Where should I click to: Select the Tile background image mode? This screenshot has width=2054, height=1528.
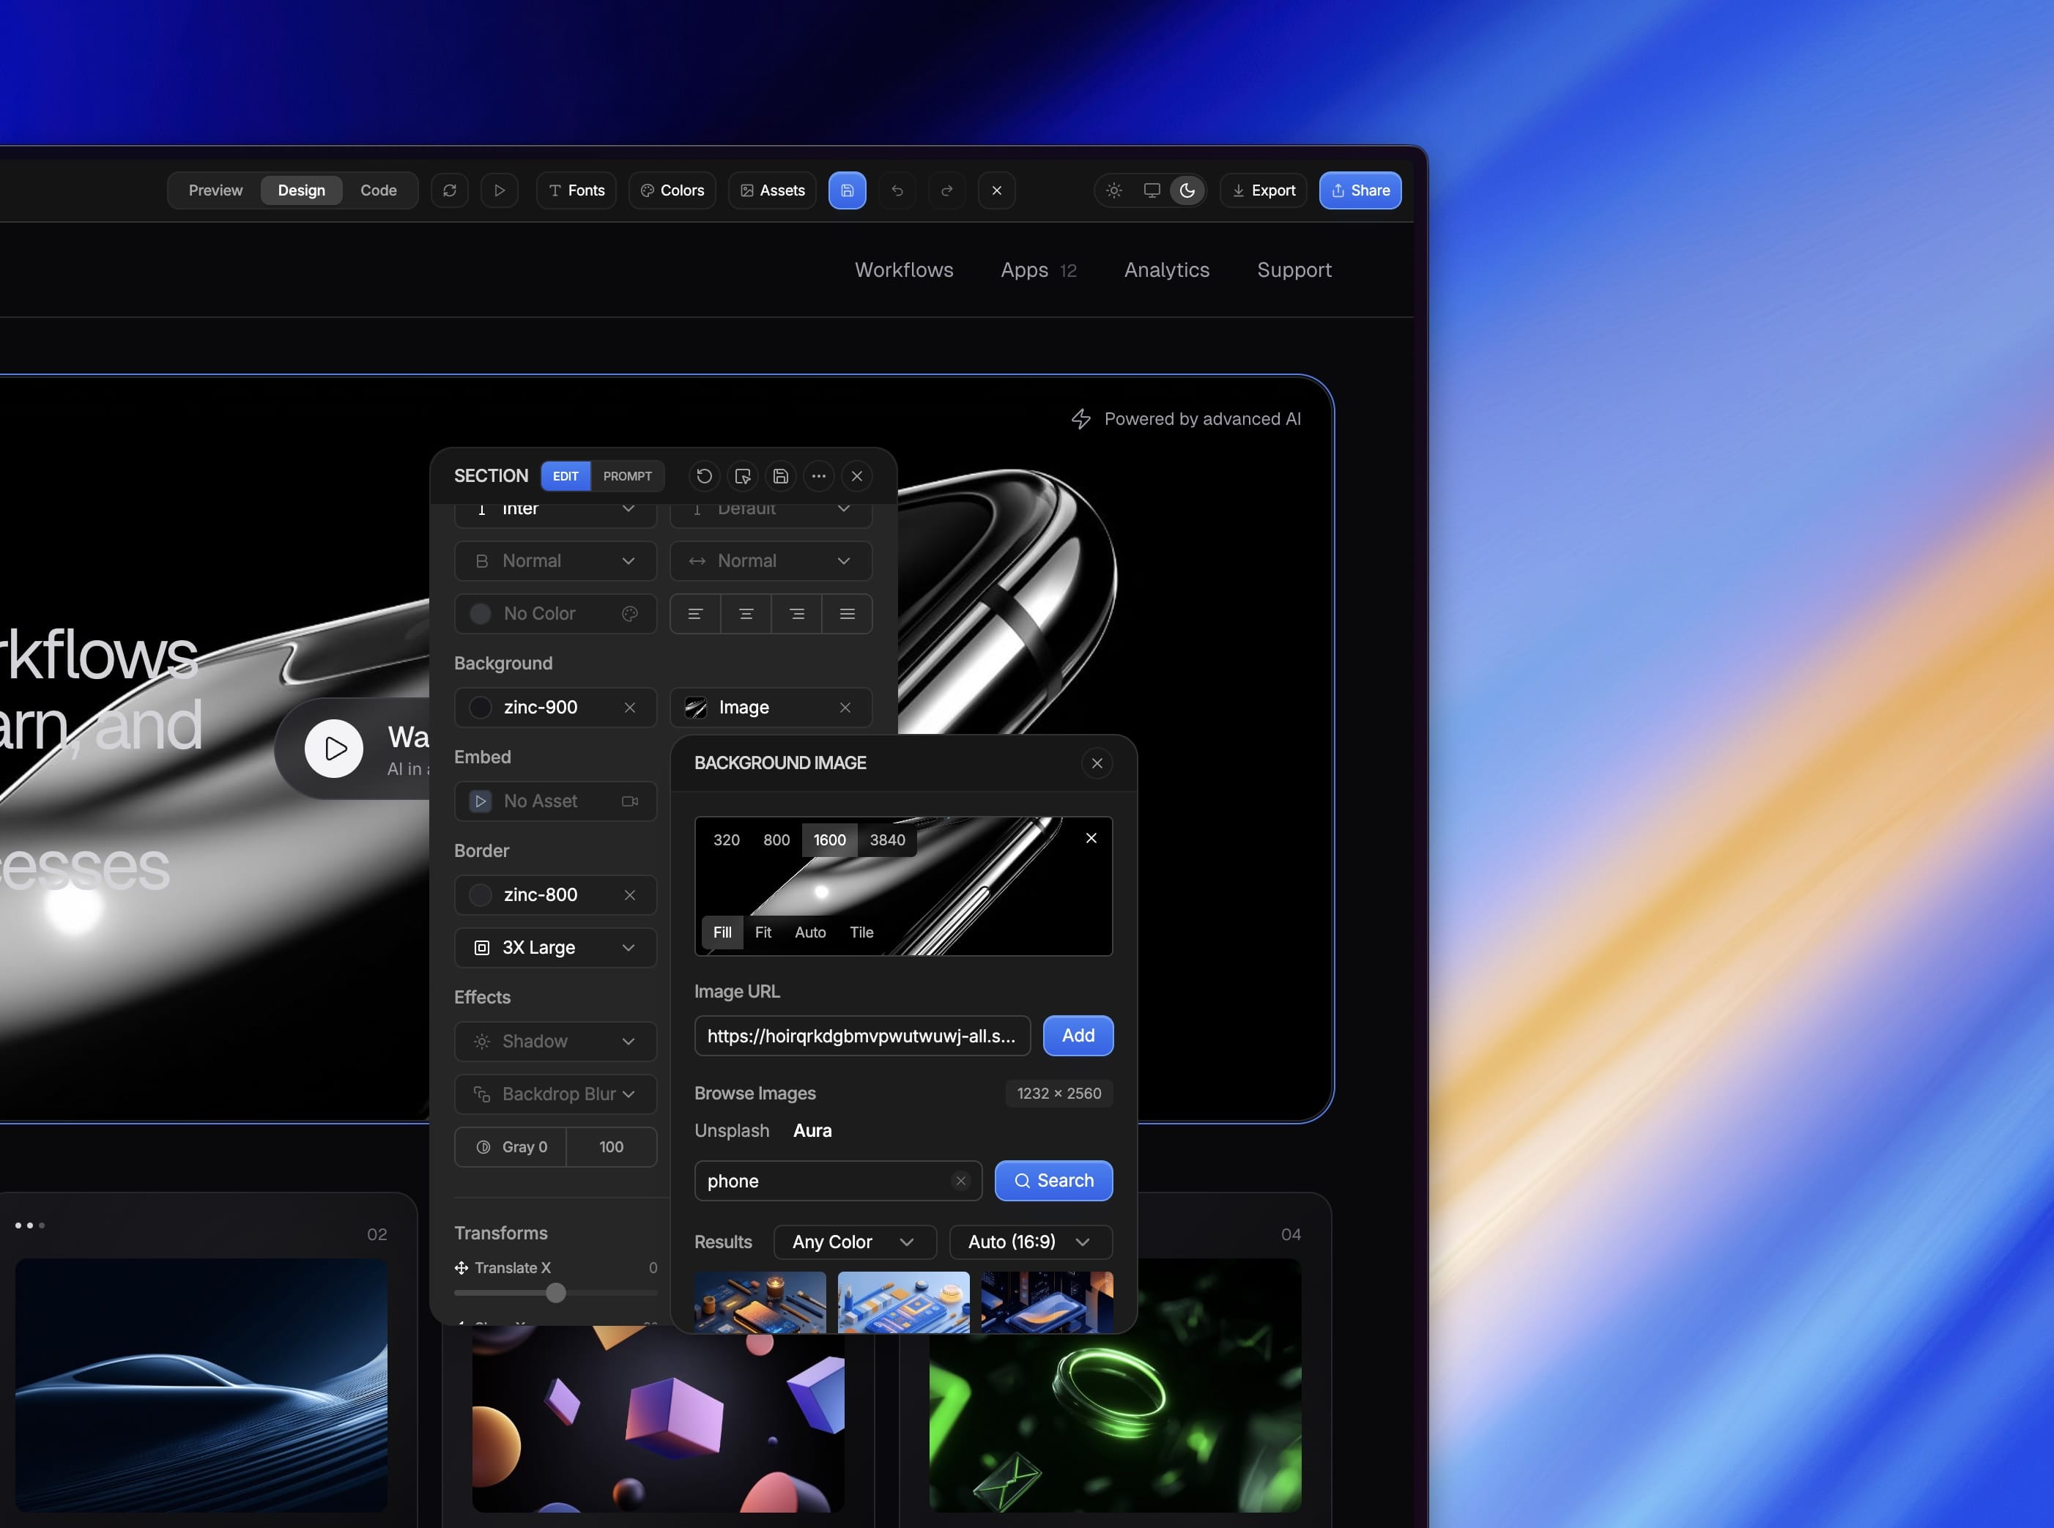(x=861, y=932)
